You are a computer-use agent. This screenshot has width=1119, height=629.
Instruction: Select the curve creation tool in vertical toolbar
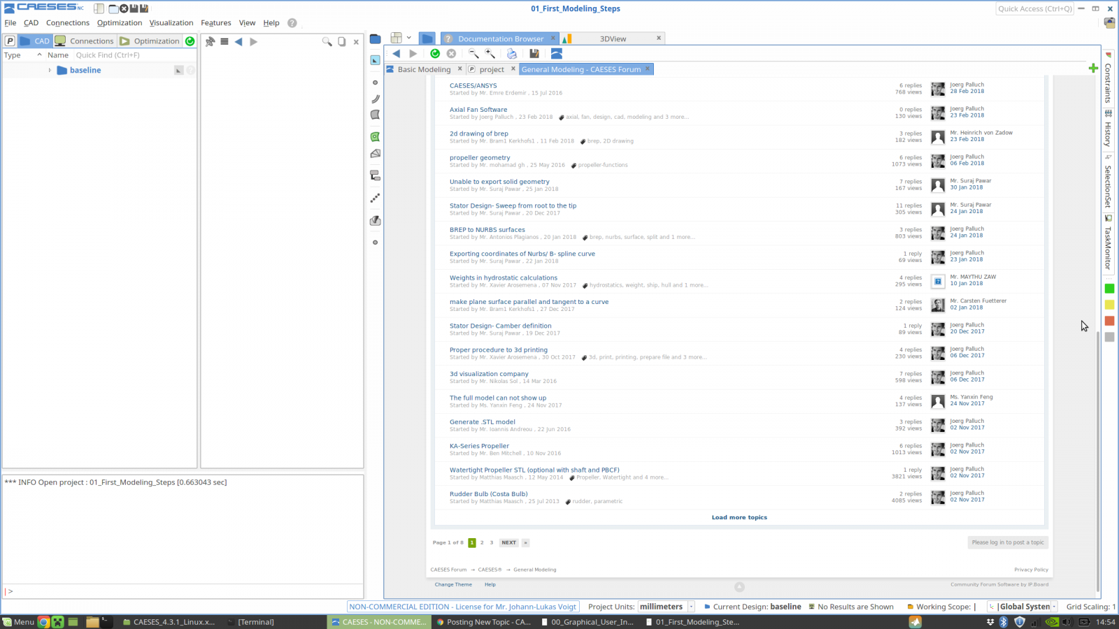point(376,99)
